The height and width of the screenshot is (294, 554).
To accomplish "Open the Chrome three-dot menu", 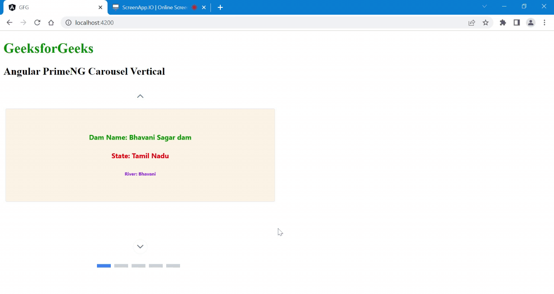I will pyautogui.click(x=544, y=22).
